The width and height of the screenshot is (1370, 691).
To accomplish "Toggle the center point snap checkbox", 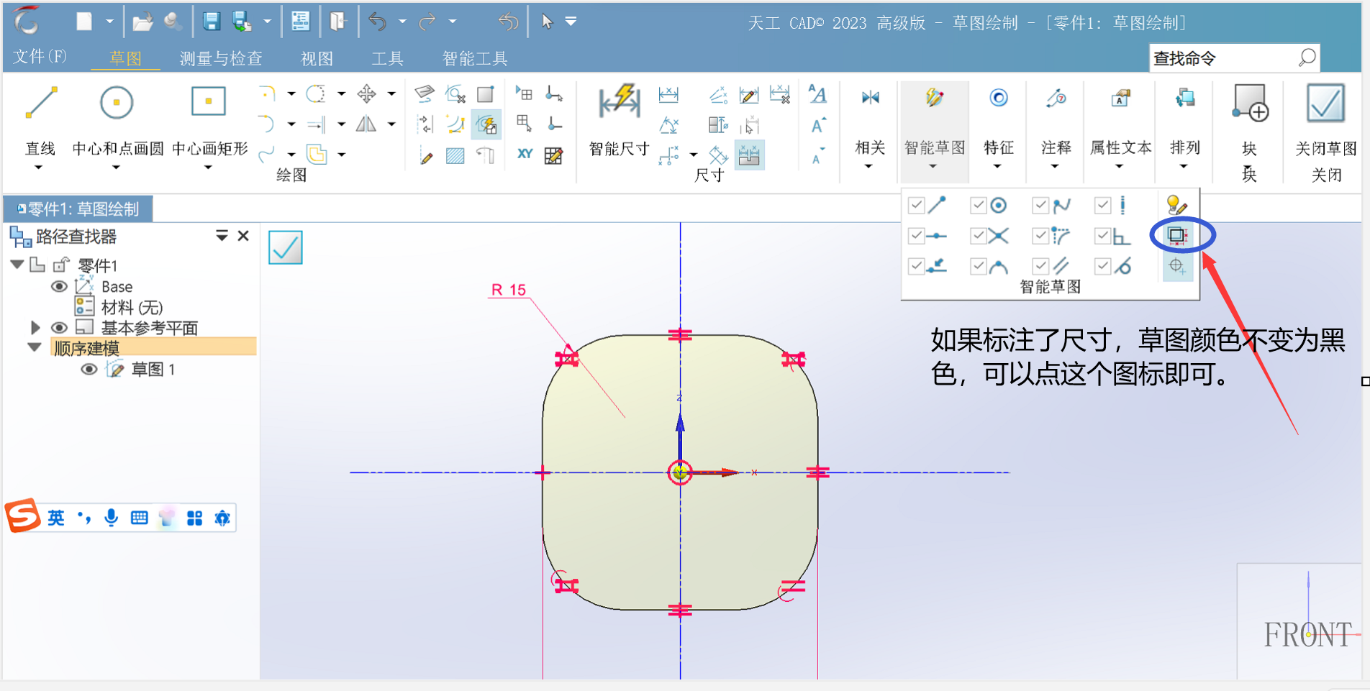I will pos(978,206).
